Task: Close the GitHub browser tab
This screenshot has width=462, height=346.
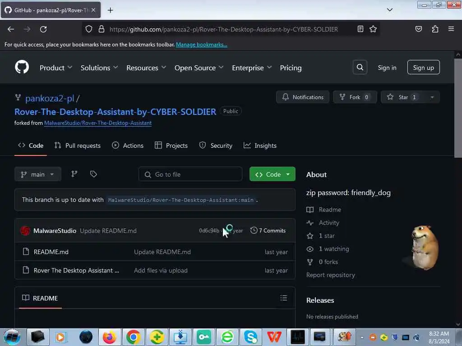Action: [93, 10]
